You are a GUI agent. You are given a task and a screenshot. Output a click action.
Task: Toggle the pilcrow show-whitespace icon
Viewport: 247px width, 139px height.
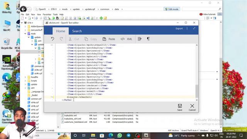point(148,39)
